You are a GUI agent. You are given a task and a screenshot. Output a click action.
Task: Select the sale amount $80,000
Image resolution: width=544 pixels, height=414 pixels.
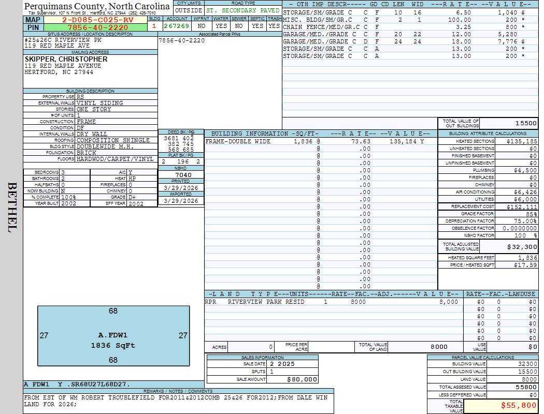pos(293,379)
